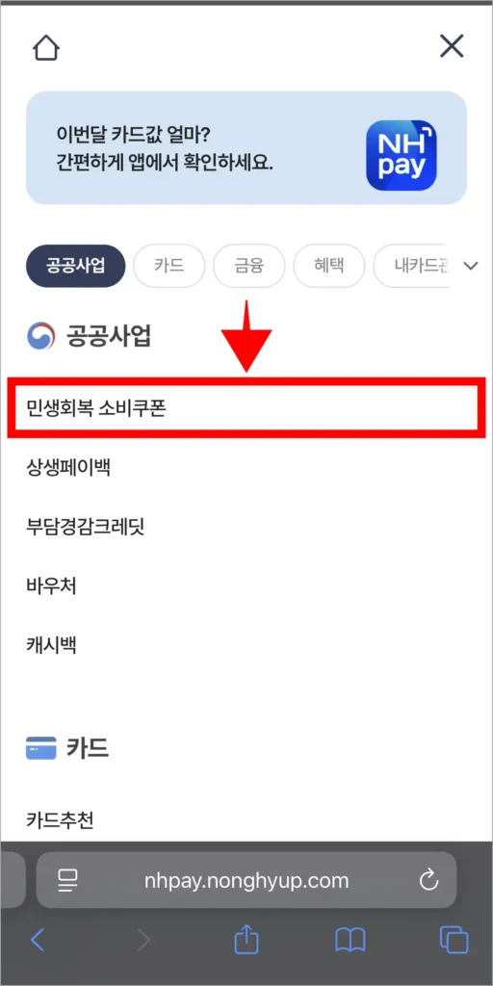This screenshot has width=493, height=986.
Task: Open Safari bookmarks book icon
Action: [x=350, y=942]
